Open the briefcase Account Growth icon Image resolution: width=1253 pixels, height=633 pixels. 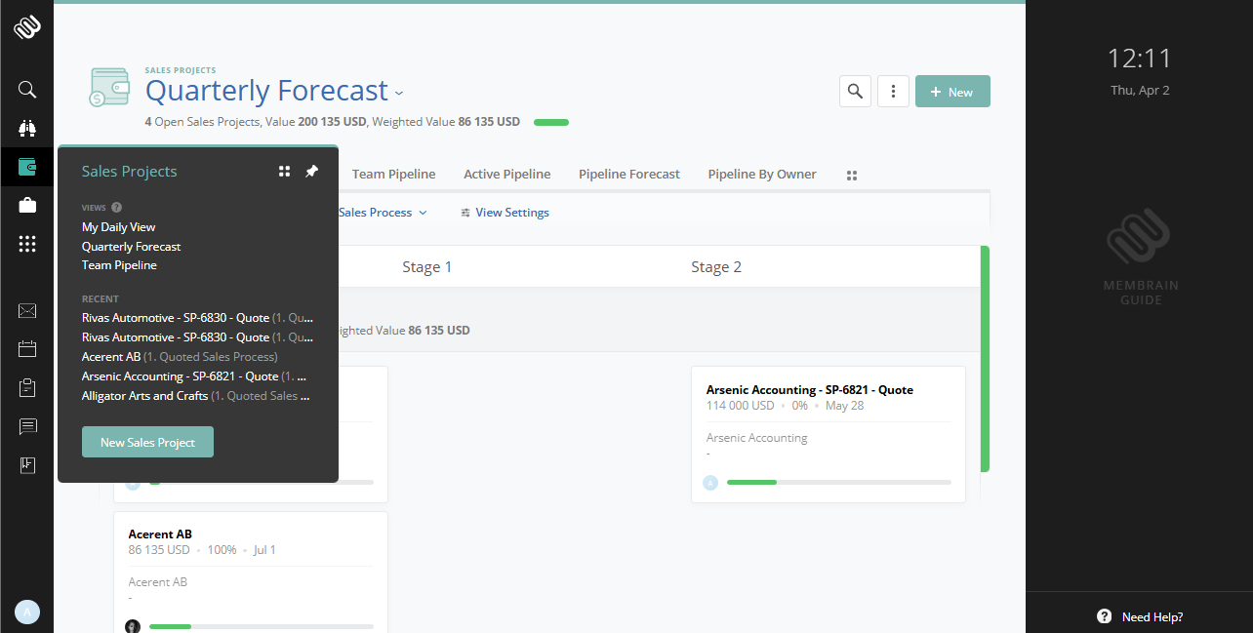(x=26, y=205)
